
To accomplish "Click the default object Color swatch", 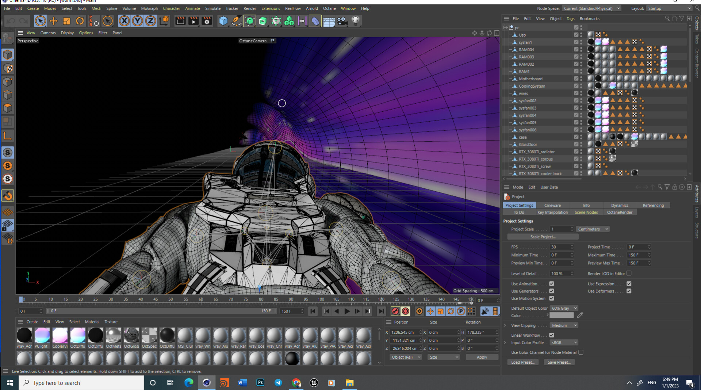I will coord(561,316).
